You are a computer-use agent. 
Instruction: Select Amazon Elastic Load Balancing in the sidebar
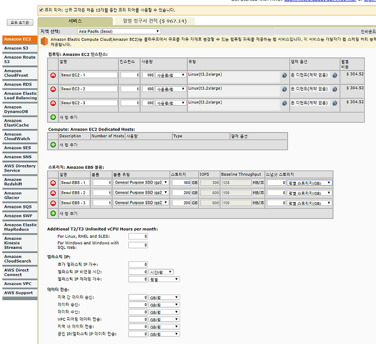click(x=20, y=96)
